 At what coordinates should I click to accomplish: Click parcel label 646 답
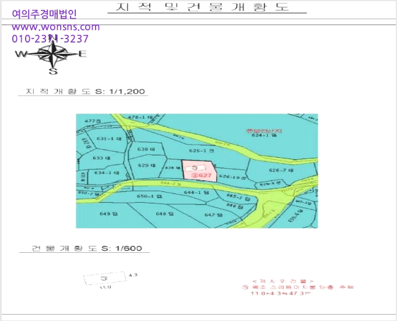pyautogui.click(x=235, y=206)
